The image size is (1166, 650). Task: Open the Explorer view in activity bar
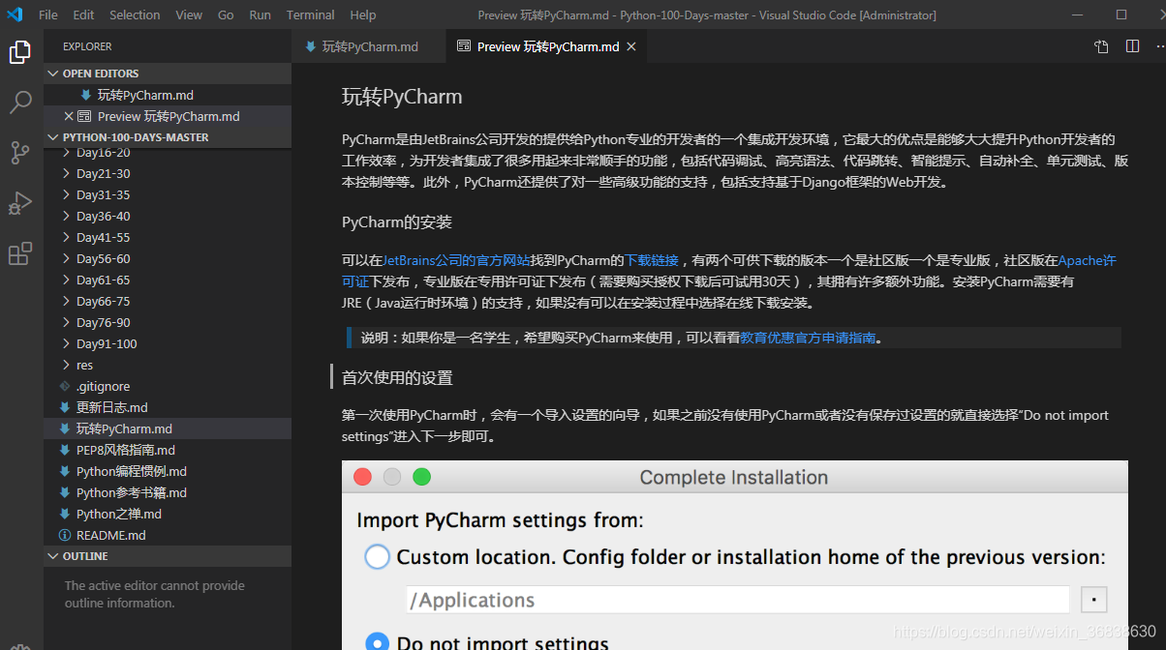coord(20,52)
